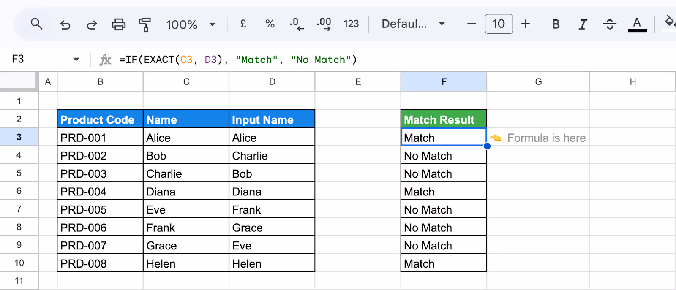Viewport: 676px width, 290px height.
Task: Increase font size plus button
Action: coord(526,24)
